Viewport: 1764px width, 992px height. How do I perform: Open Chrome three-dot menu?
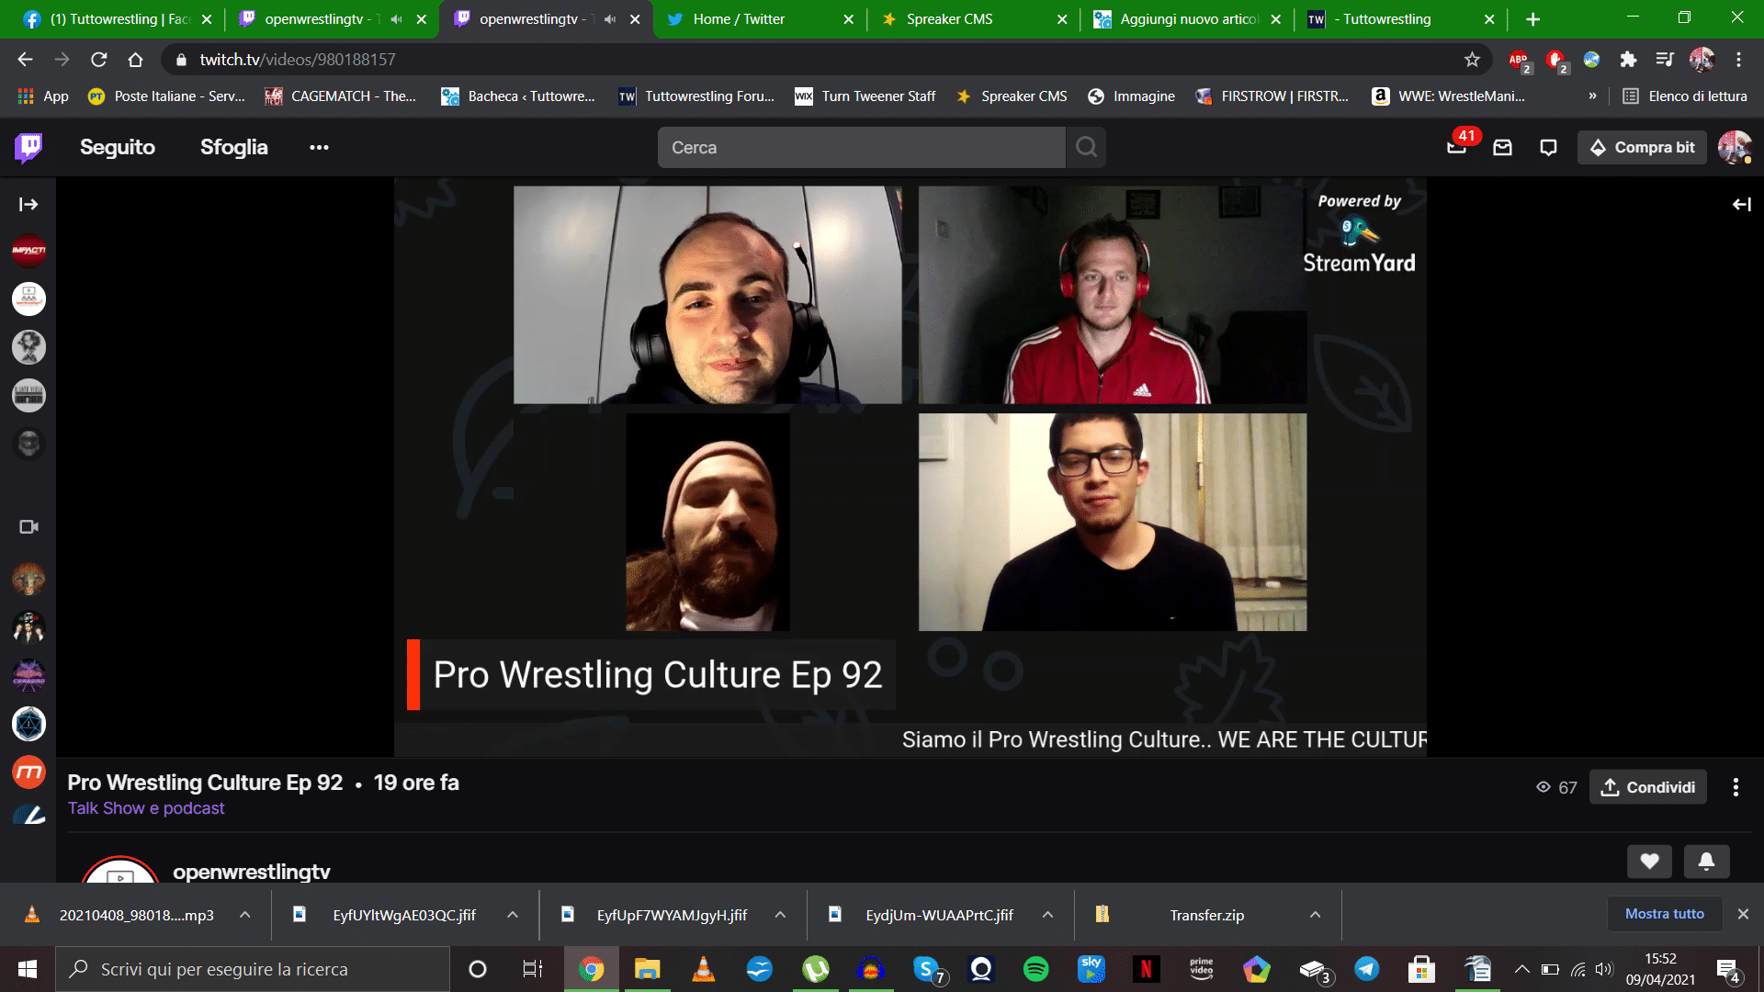click(1738, 60)
